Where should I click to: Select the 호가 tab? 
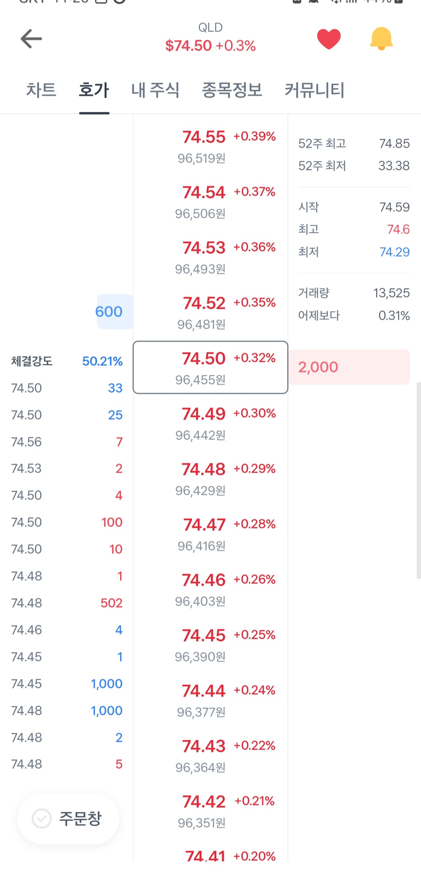94,90
